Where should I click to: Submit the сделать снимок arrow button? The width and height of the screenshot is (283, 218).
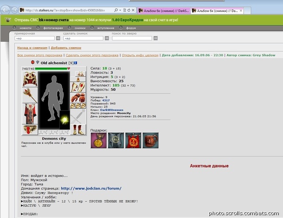click(107, 38)
